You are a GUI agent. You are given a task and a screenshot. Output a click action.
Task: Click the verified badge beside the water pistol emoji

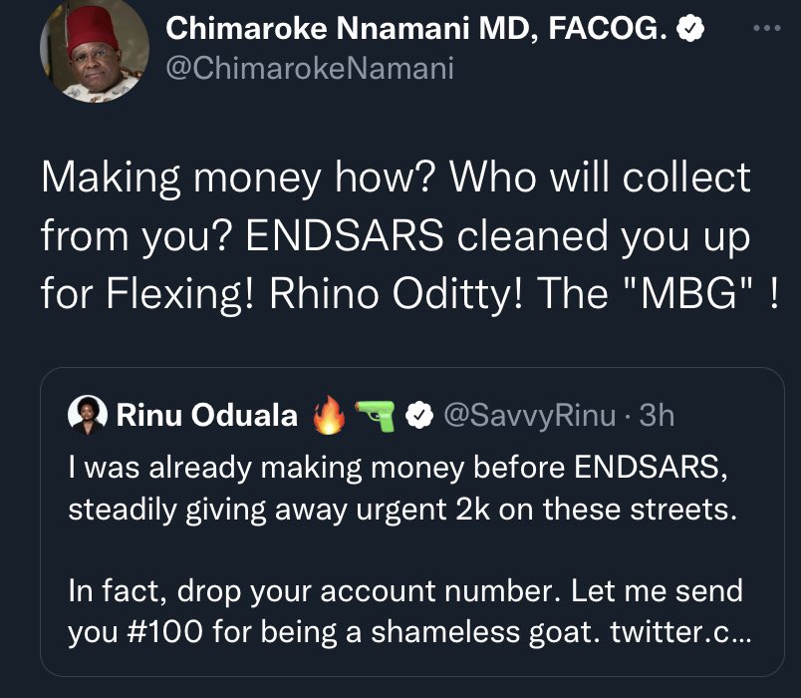(421, 415)
